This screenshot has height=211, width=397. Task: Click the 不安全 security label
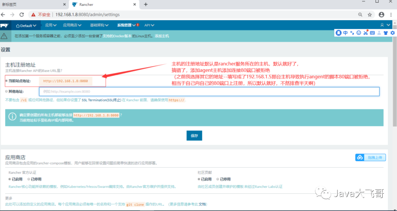tap(44, 15)
